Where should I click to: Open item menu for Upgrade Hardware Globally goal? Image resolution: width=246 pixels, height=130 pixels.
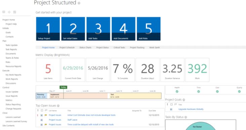tap(171, 109)
